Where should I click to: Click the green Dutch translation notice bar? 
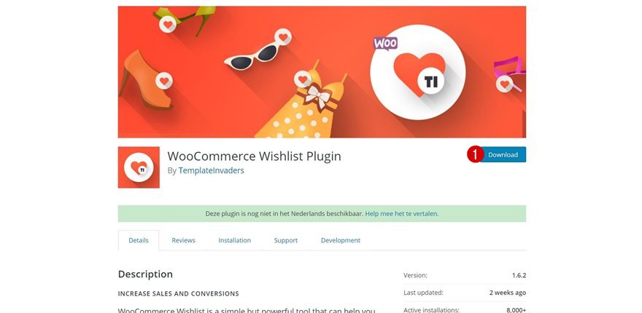point(322,214)
